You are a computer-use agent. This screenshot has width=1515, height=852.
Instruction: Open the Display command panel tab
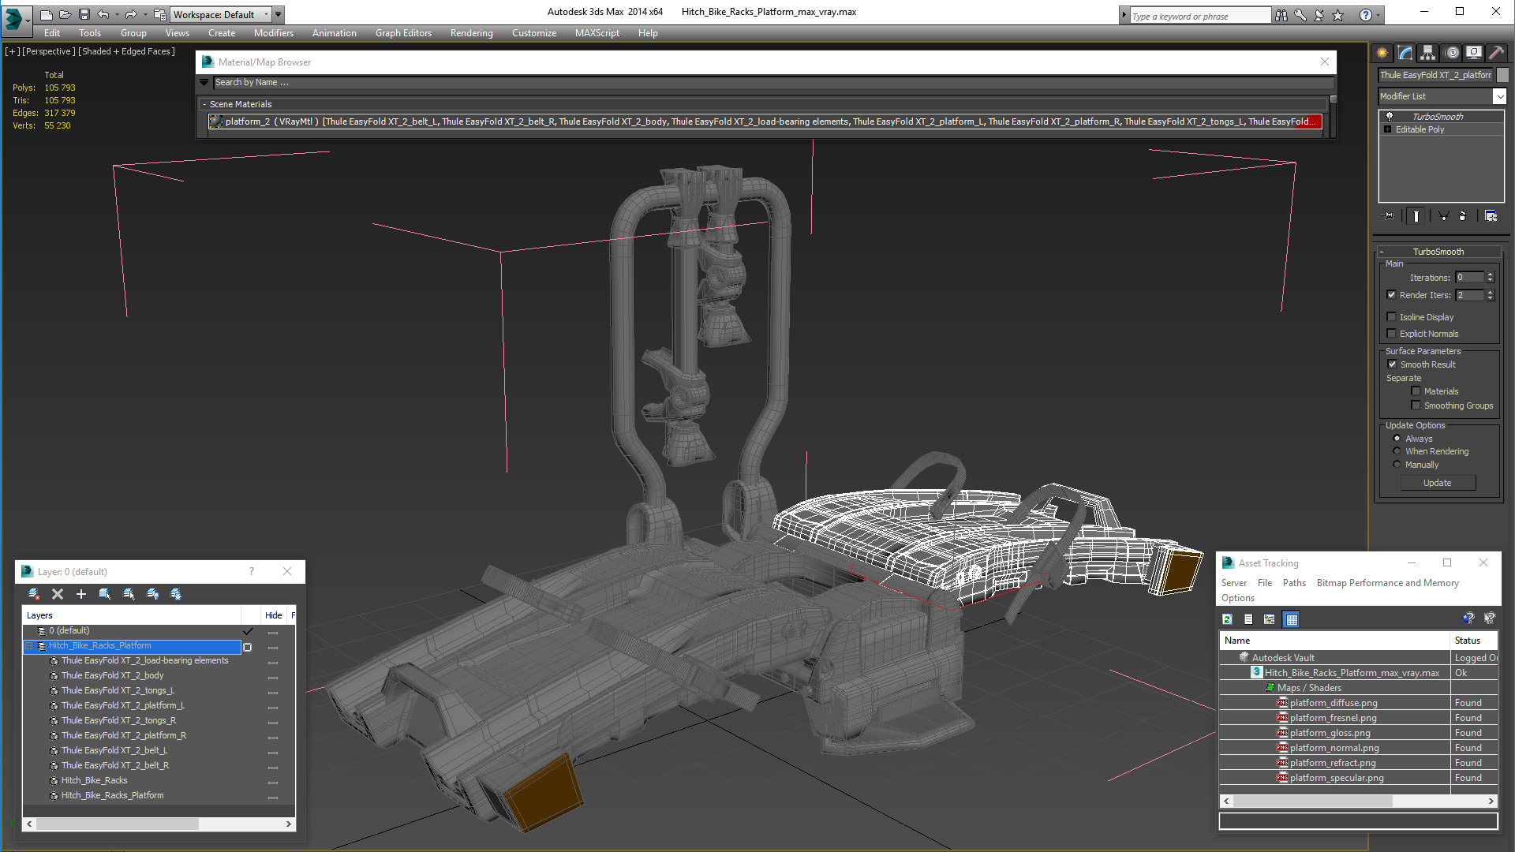(x=1474, y=53)
